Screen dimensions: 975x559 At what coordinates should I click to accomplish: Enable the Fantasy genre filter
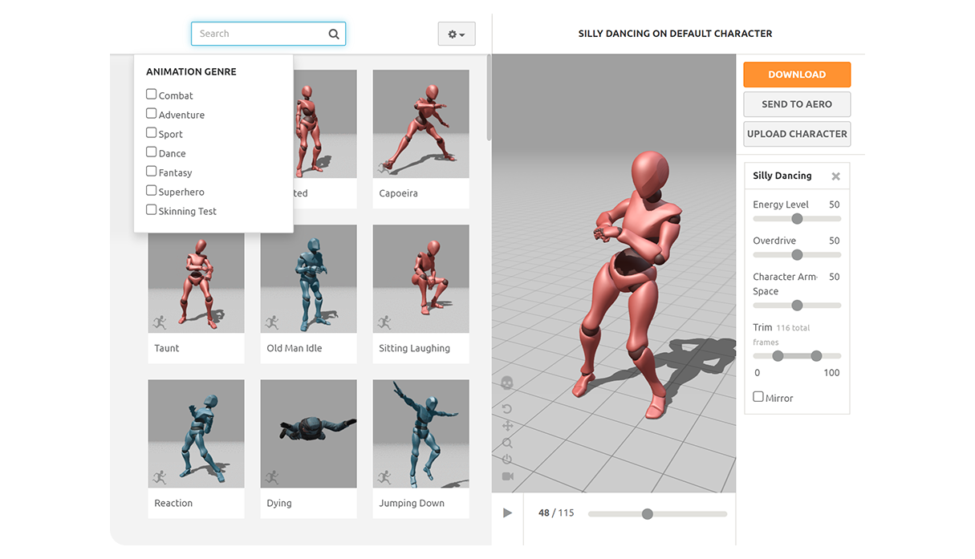pyautogui.click(x=151, y=171)
